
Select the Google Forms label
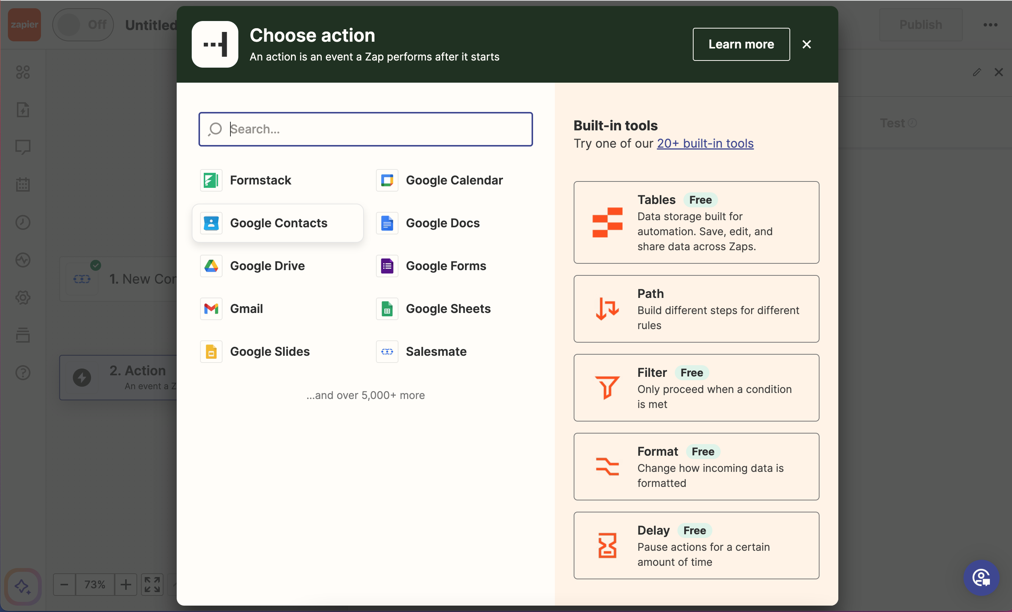tap(446, 266)
